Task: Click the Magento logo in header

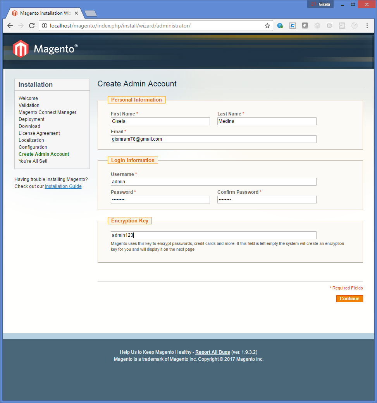Action: [45, 49]
